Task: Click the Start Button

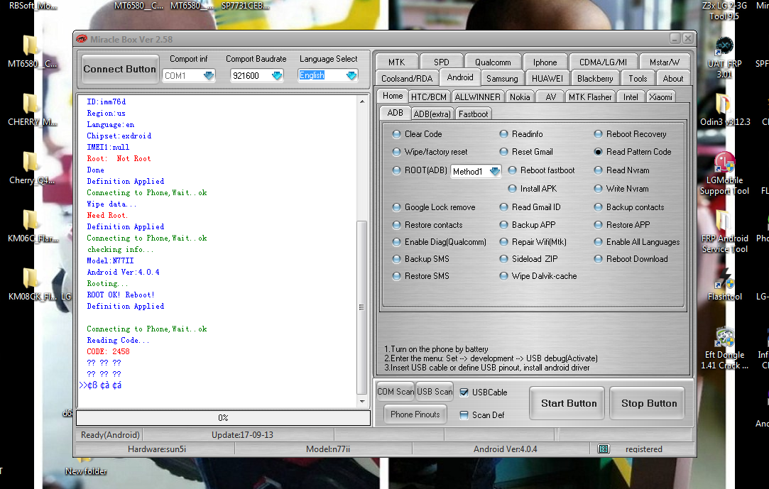Action: point(567,403)
